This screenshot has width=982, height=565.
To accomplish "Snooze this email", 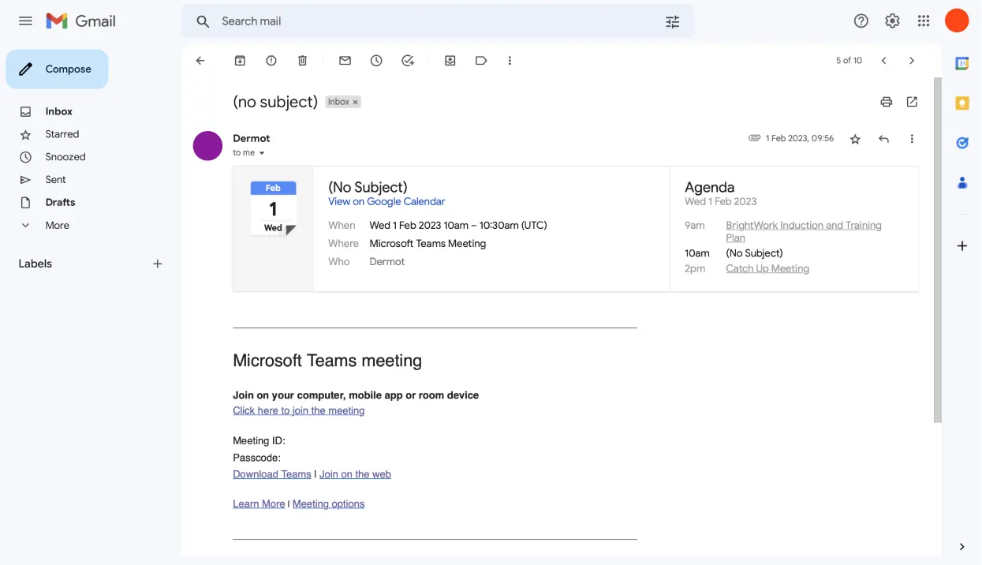I will click(376, 61).
